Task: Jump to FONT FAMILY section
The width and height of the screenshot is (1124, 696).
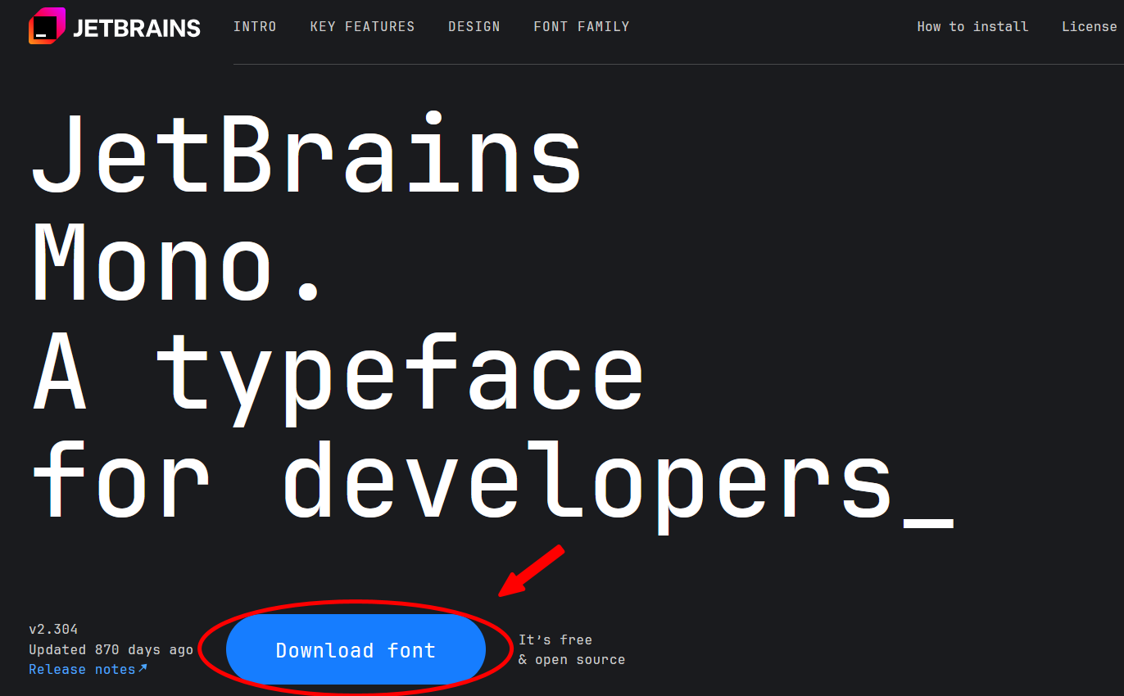Action: pos(582,26)
